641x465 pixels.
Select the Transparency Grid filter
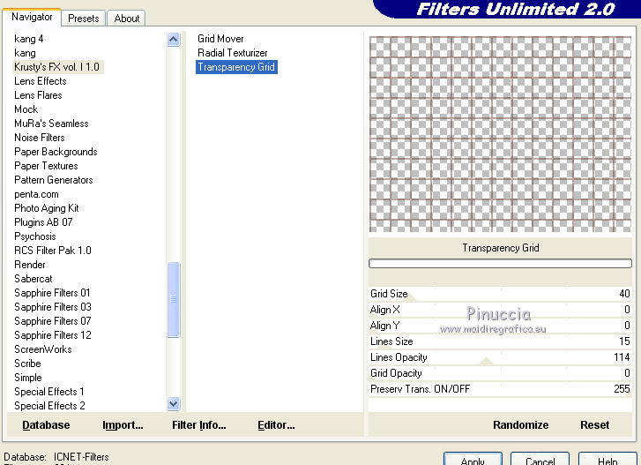pos(236,67)
